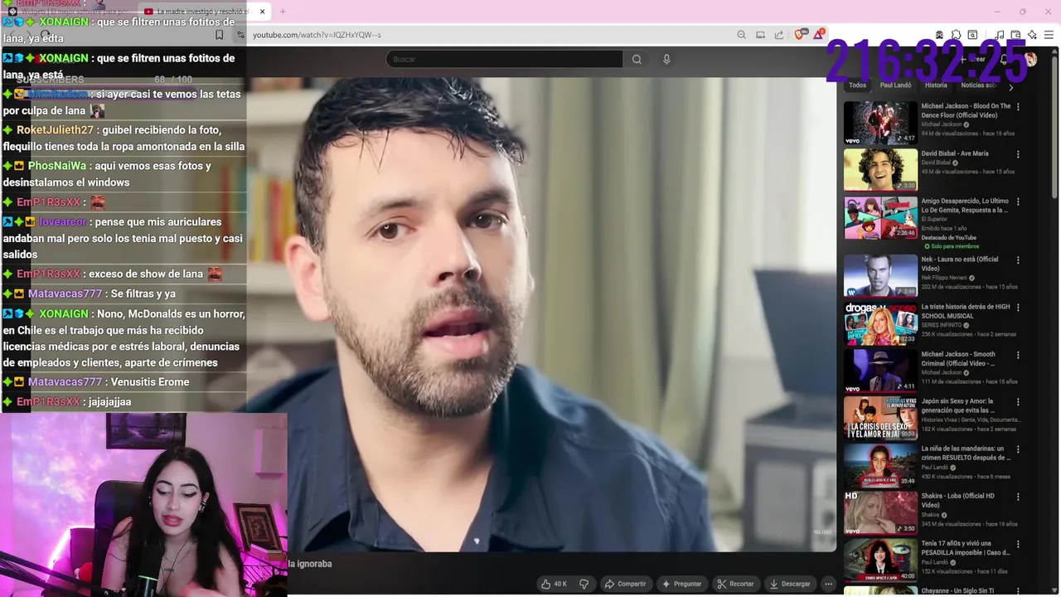The image size is (1061, 597).
Task: Open options menu for David Bisbal Ave María video
Action: (x=1018, y=154)
